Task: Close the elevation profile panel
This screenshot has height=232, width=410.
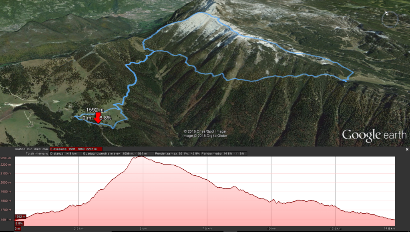Action: click(407, 149)
